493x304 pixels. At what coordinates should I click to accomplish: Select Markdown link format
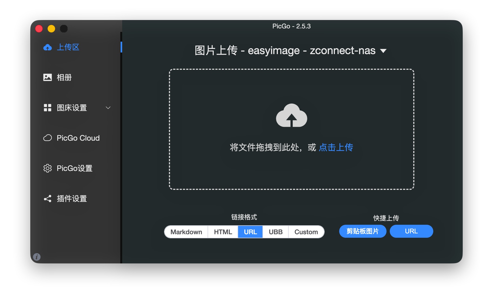pyautogui.click(x=186, y=232)
